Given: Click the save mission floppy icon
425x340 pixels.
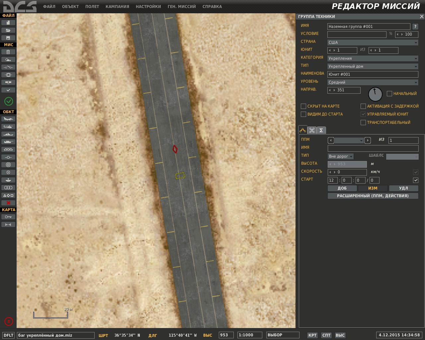Looking at the screenshot, I should click(x=8, y=38).
